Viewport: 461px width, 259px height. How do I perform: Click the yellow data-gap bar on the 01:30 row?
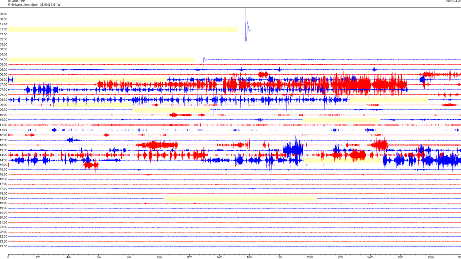pos(122,29)
